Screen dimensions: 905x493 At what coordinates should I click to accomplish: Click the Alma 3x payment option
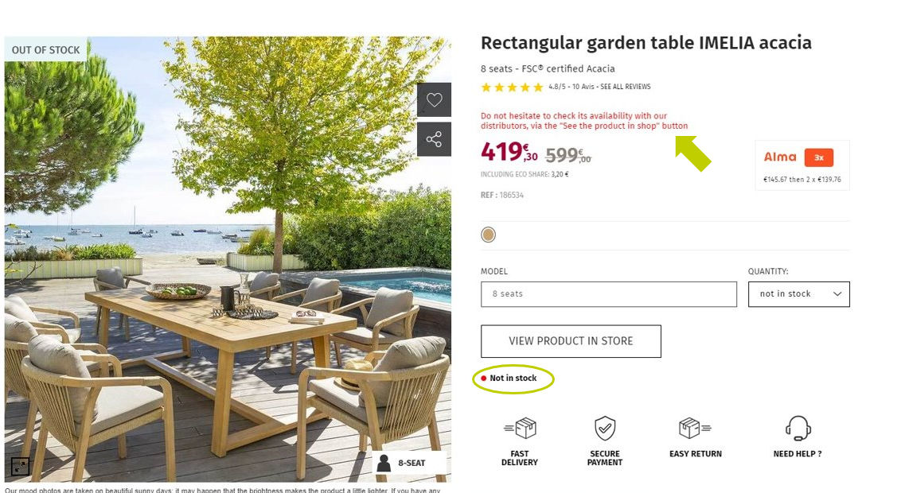[x=802, y=165]
